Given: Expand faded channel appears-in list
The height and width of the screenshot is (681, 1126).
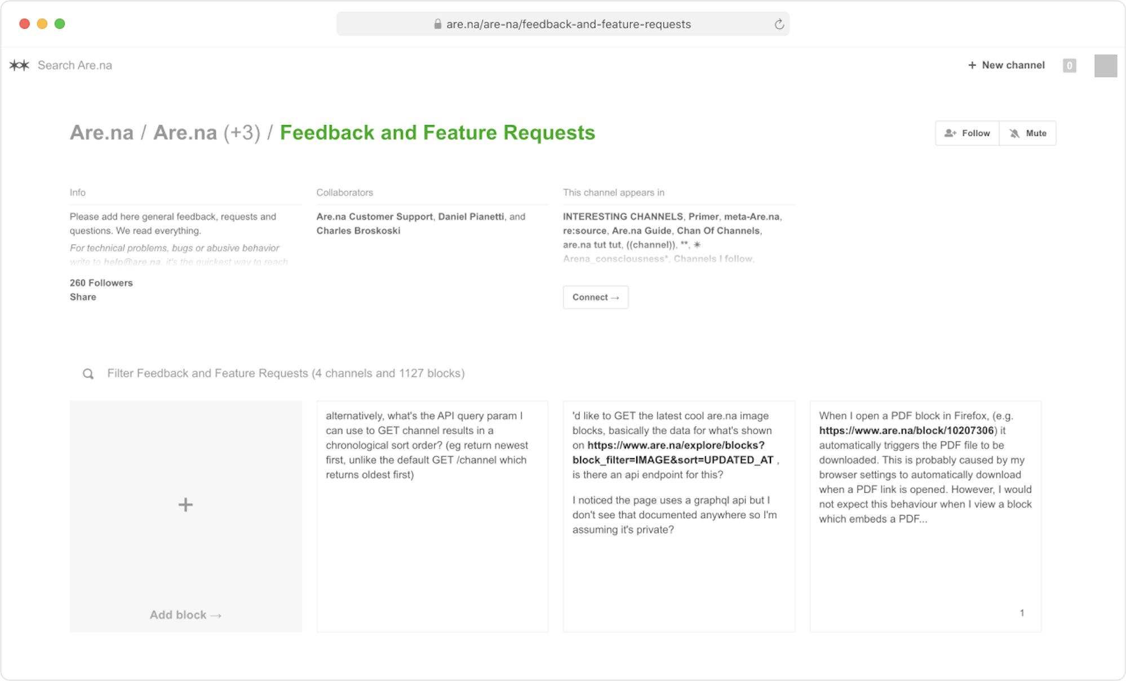Looking at the screenshot, I should 659,259.
